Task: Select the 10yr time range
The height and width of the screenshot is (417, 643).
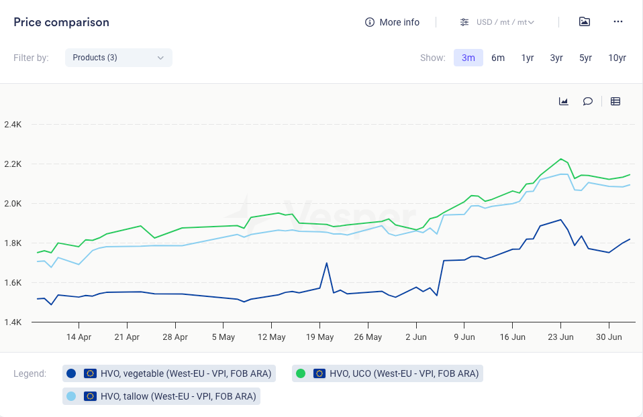Action: 617,58
